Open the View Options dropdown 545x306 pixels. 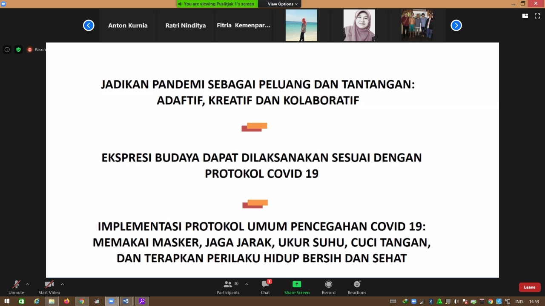(x=282, y=4)
